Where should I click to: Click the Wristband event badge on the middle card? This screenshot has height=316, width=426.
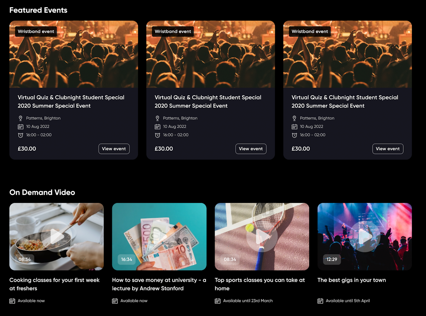[173, 32]
